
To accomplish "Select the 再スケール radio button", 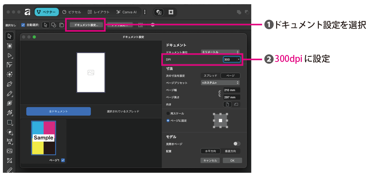I will [x=168, y=113].
